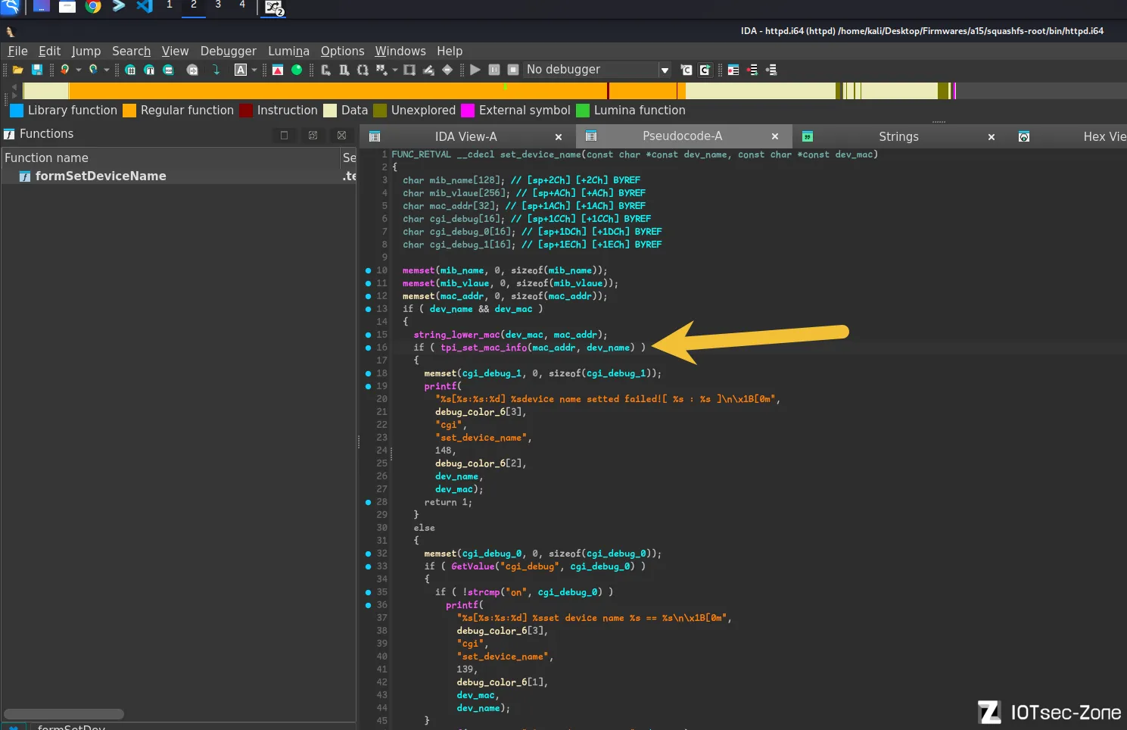
Task: Toggle breakpoint dot on line 16
Action: point(369,348)
